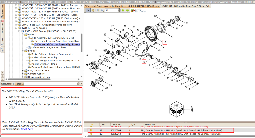
Task: Collapse the Axles folder
Action: [x=23, y=34]
